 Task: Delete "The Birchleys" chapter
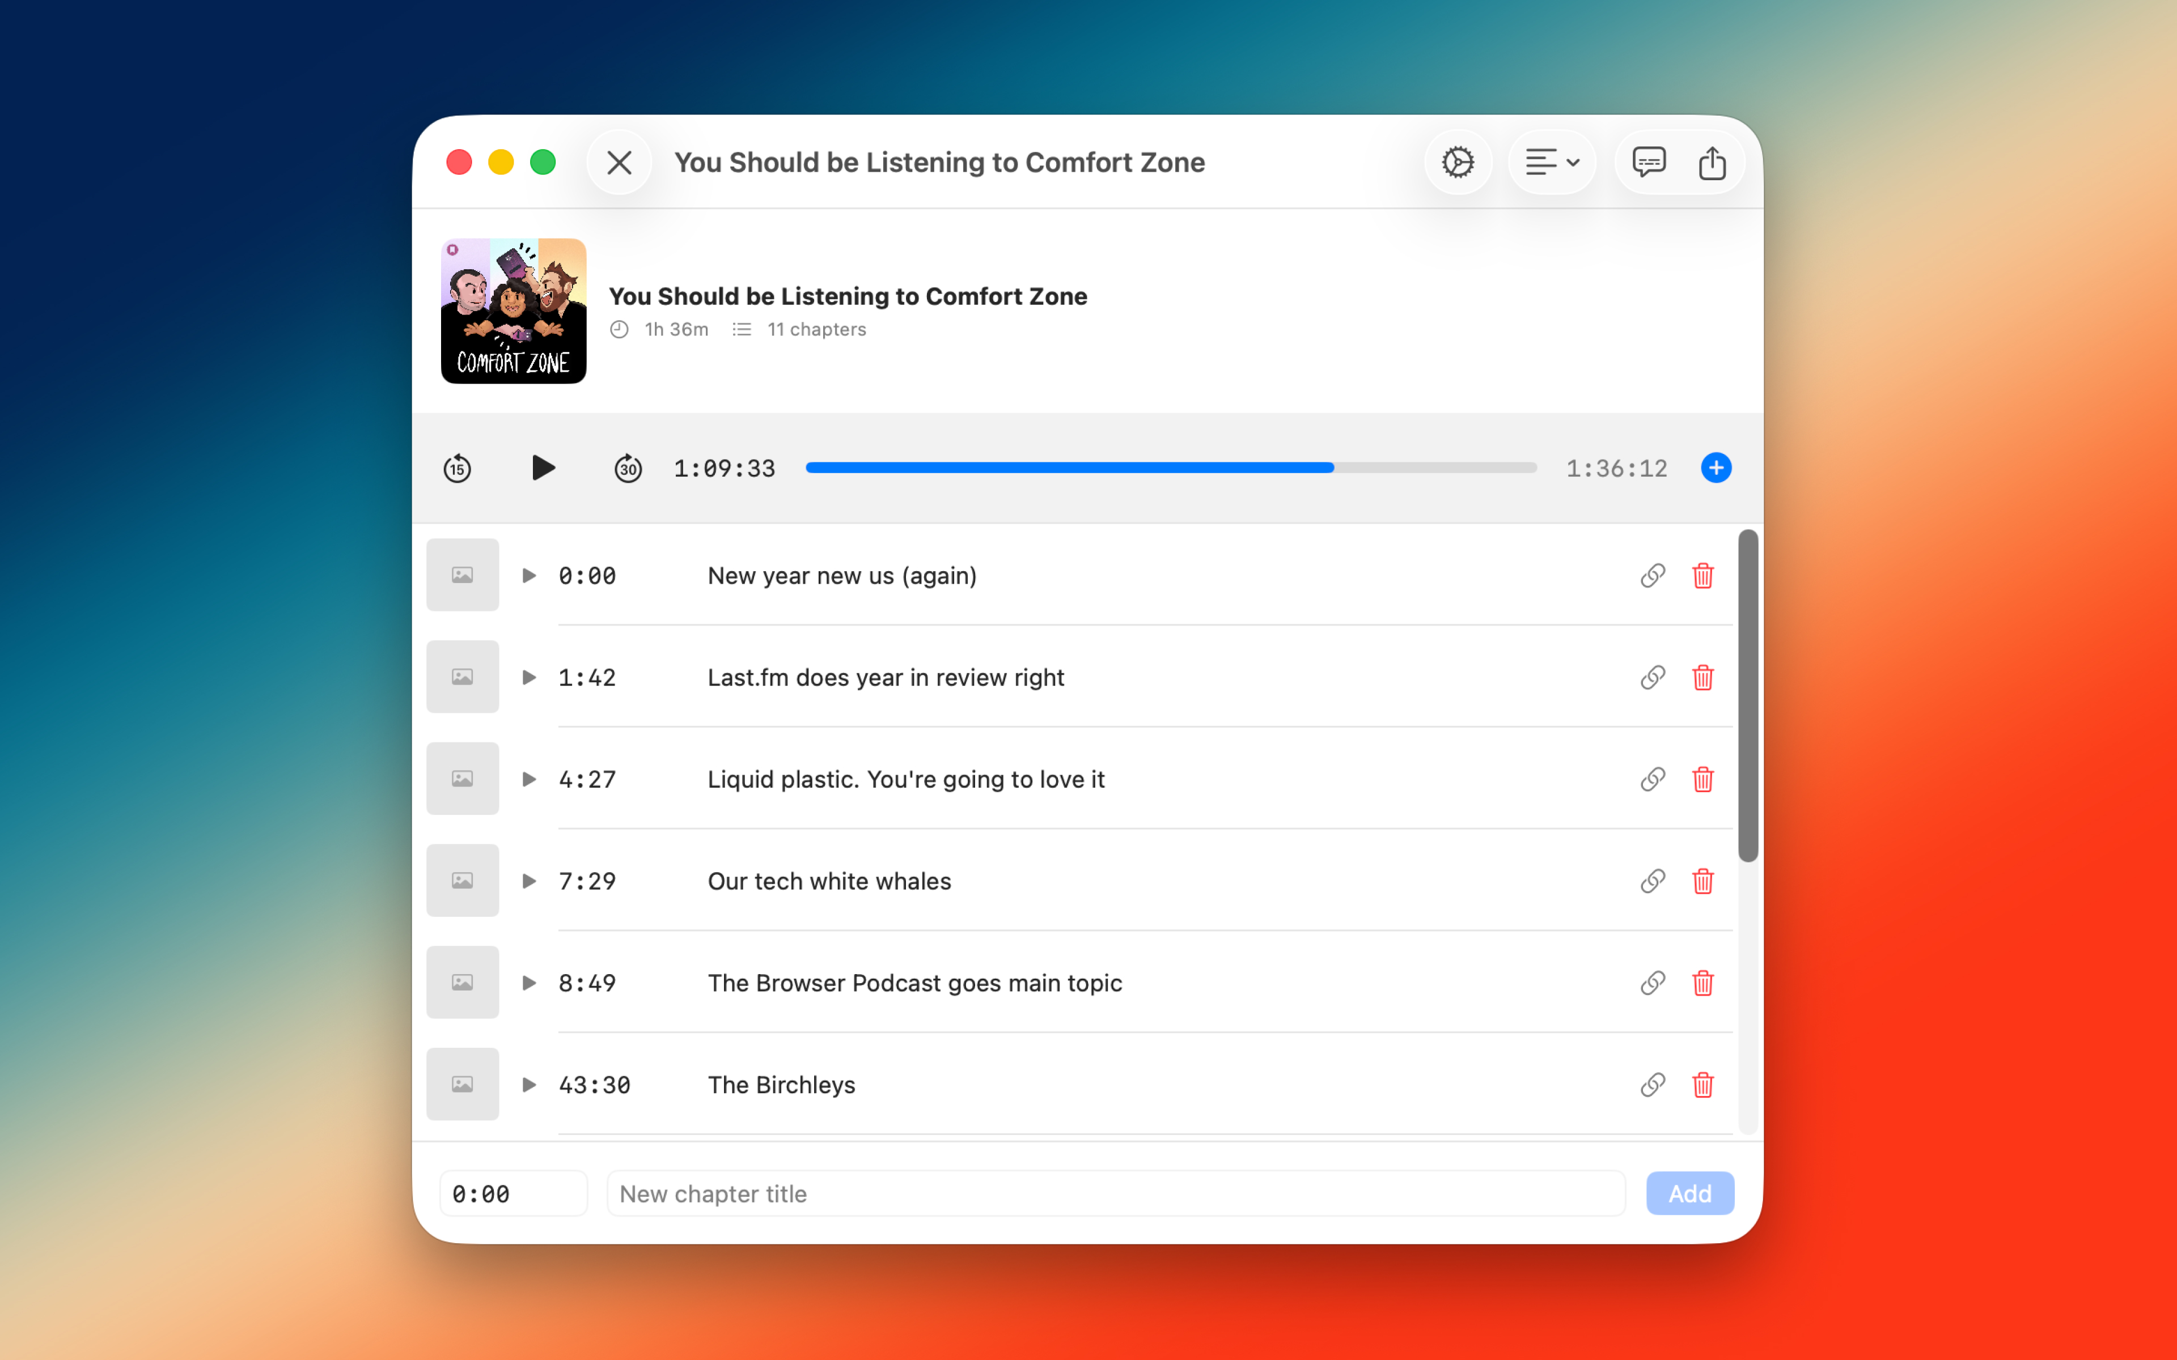[1702, 1085]
